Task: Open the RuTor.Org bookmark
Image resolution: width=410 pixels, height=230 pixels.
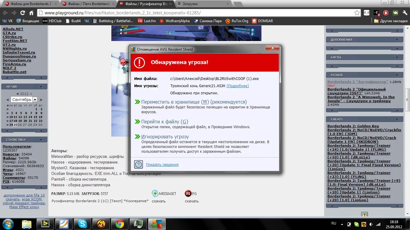Action: tap(237, 21)
